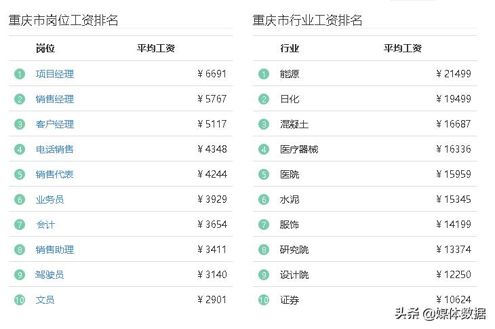Open the 销售代表 job link

pyautogui.click(x=55, y=174)
